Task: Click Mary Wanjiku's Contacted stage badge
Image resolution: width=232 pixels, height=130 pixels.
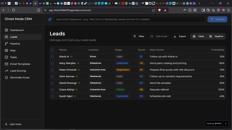Action: tap(122, 63)
